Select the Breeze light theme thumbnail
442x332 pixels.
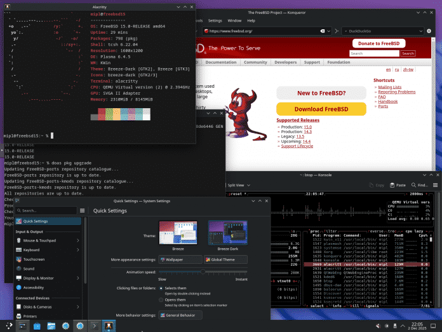click(178, 233)
